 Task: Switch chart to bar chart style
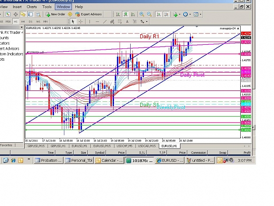pyautogui.click(x=118, y=14)
